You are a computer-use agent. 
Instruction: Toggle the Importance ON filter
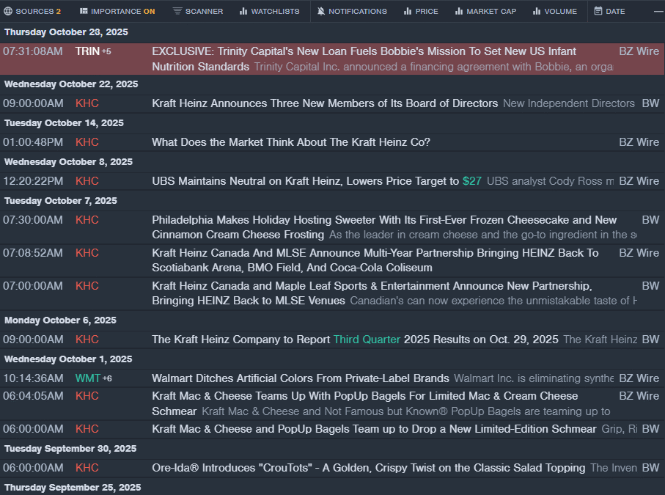click(x=117, y=11)
